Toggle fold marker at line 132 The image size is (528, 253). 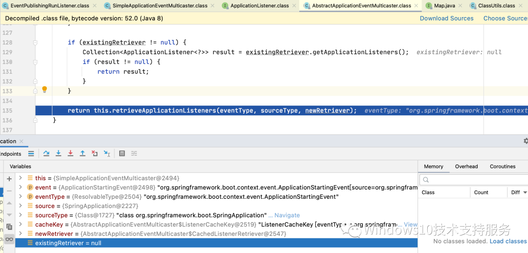click(35, 82)
